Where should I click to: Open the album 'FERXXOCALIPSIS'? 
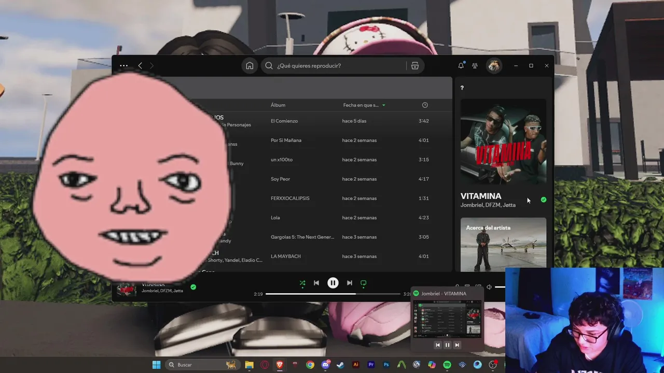coord(290,198)
